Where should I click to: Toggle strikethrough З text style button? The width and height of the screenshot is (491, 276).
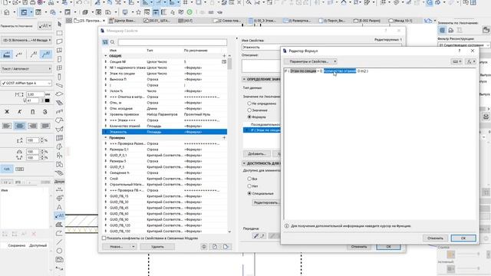point(45,112)
